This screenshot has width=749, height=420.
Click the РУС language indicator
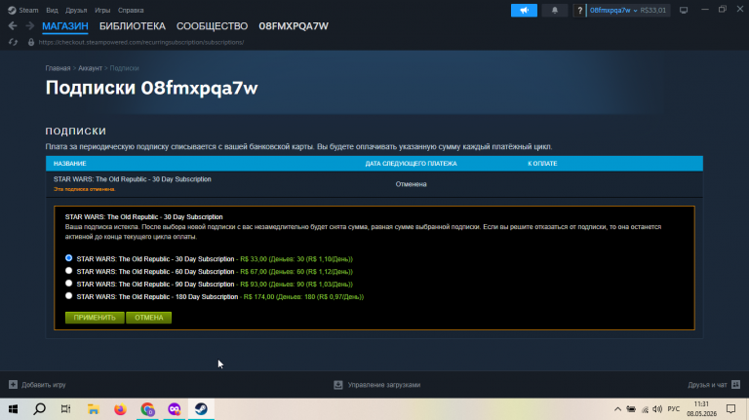[674, 409]
